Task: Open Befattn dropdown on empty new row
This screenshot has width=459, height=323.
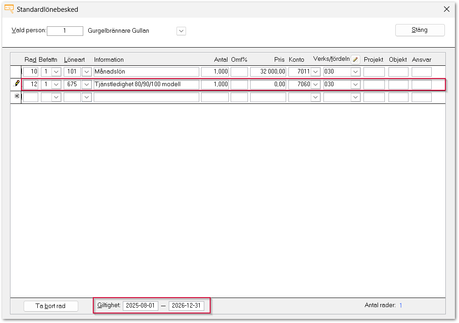Action: point(56,97)
